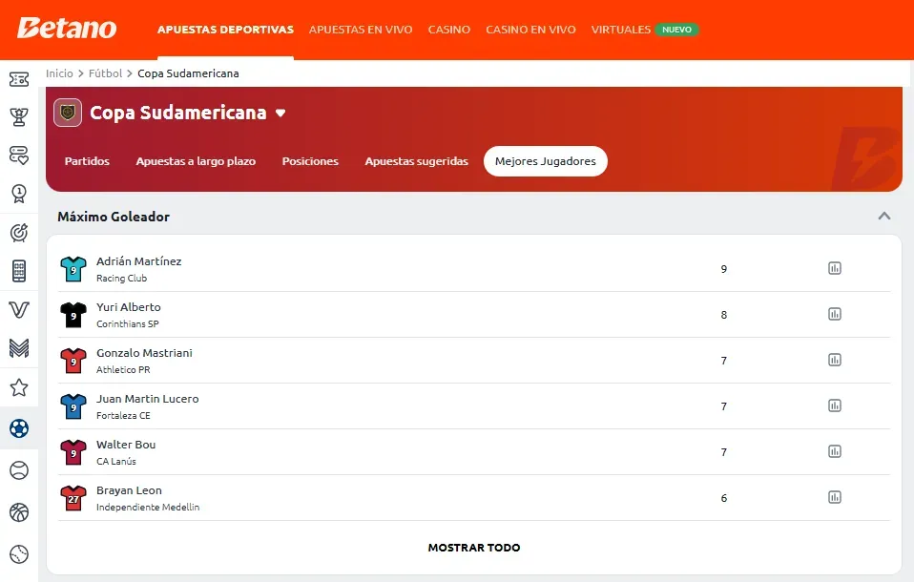
Task: Open the number one medal sidebar icon
Action: pyautogui.click(x=19, y=194)
